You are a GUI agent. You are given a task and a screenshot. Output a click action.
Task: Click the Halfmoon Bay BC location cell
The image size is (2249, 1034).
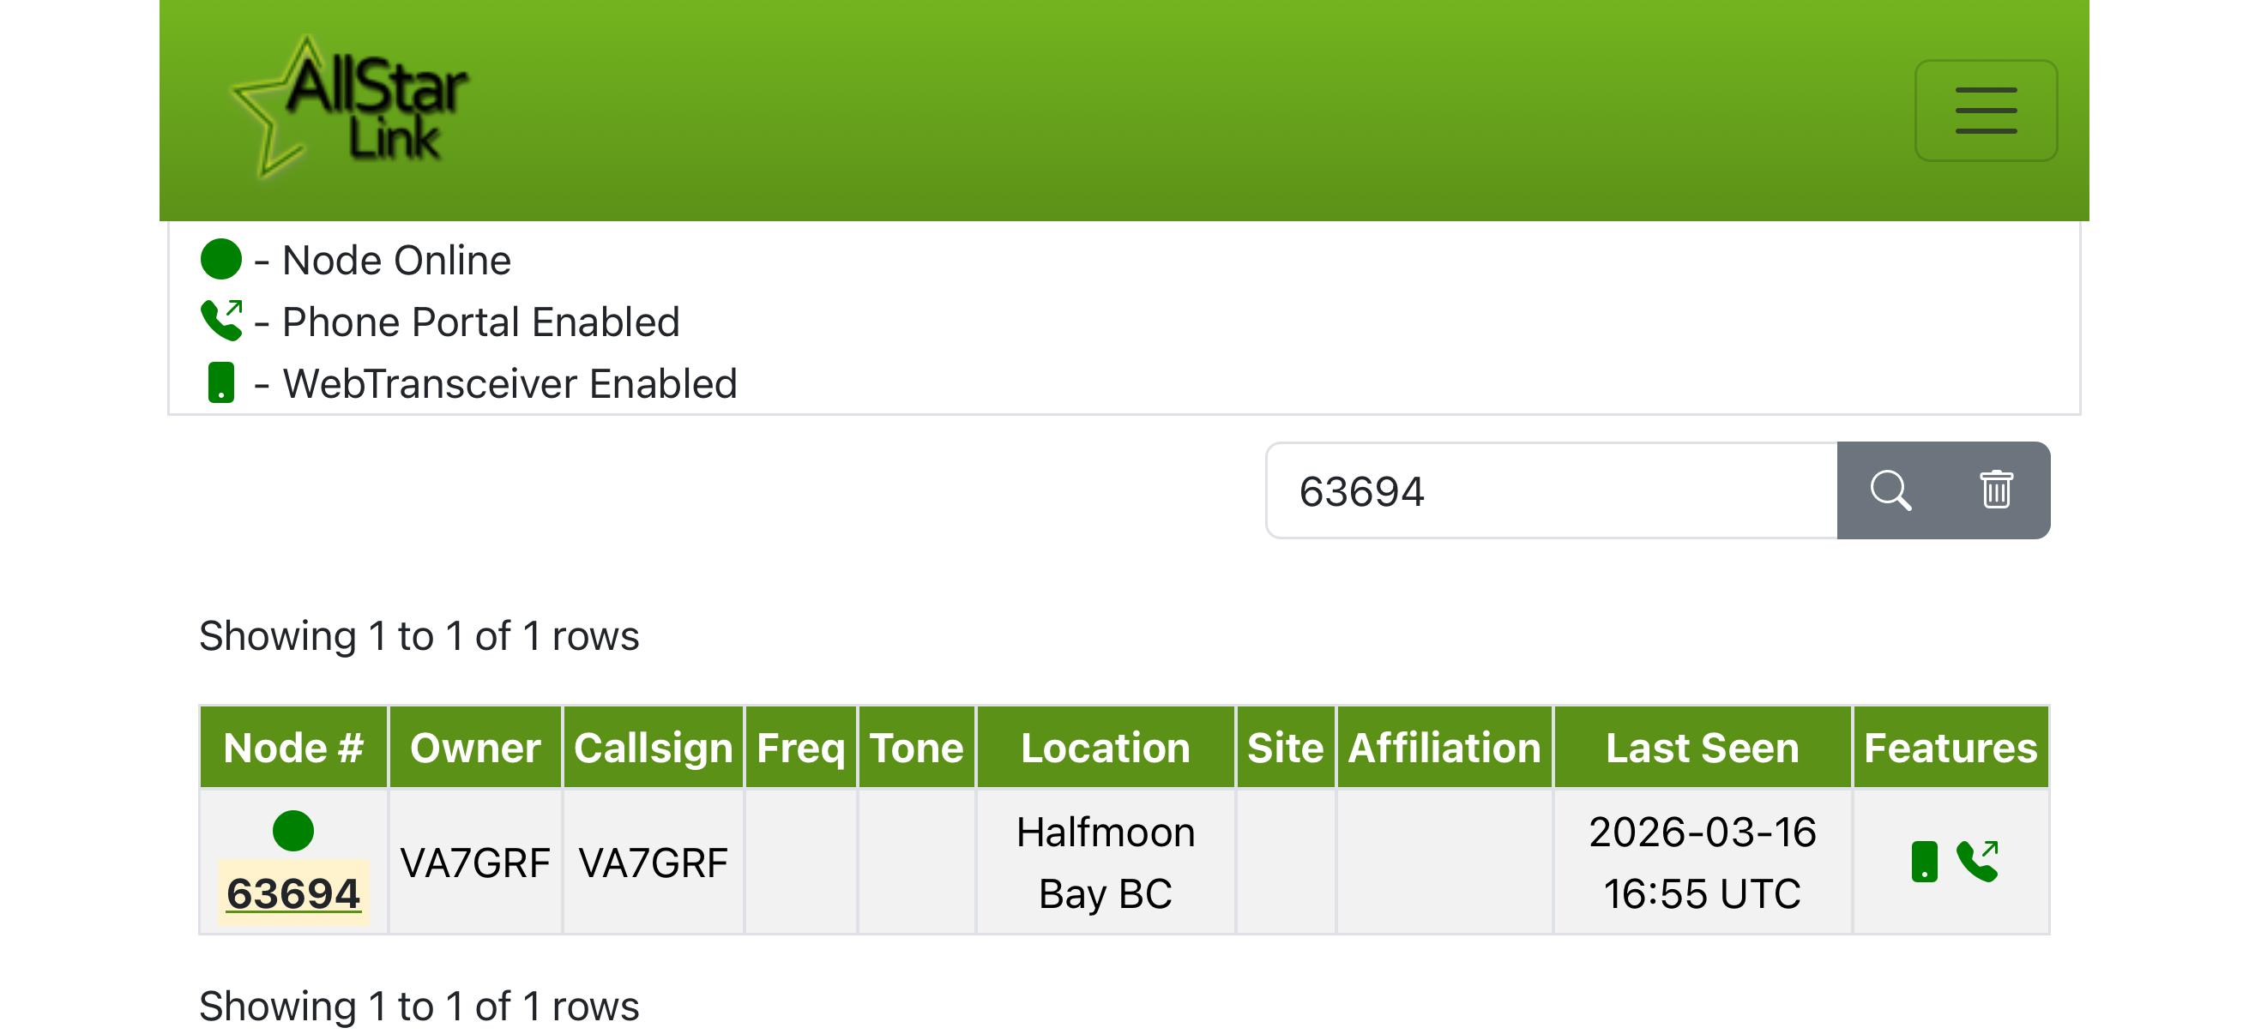(x=1106, y=863)
